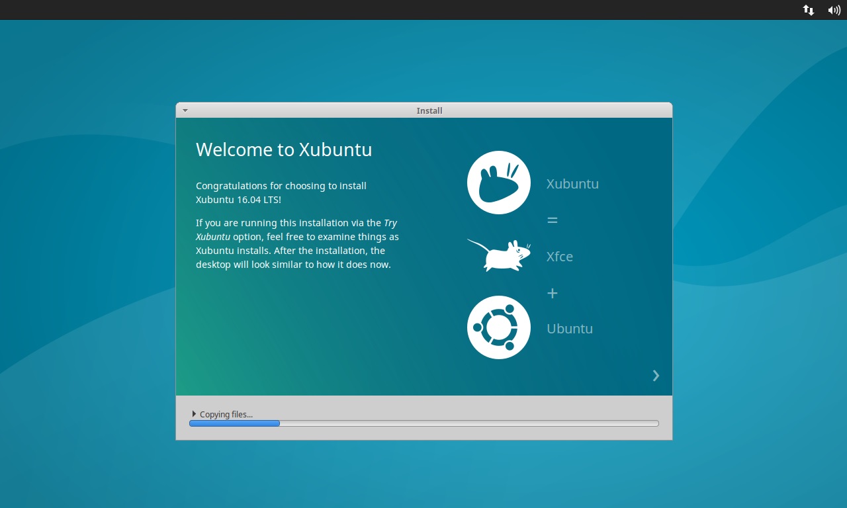This screenshot has height=508, width=847.
Task: Click the 'Install' window title
Action: point(429,110)
